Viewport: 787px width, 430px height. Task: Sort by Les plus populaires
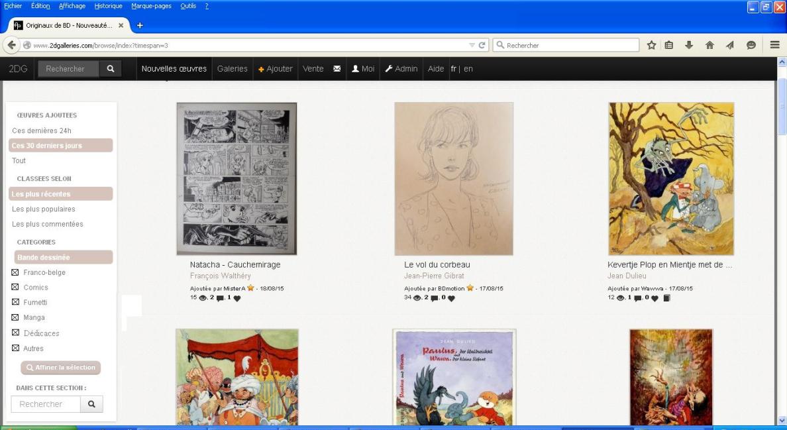point(43,209)
